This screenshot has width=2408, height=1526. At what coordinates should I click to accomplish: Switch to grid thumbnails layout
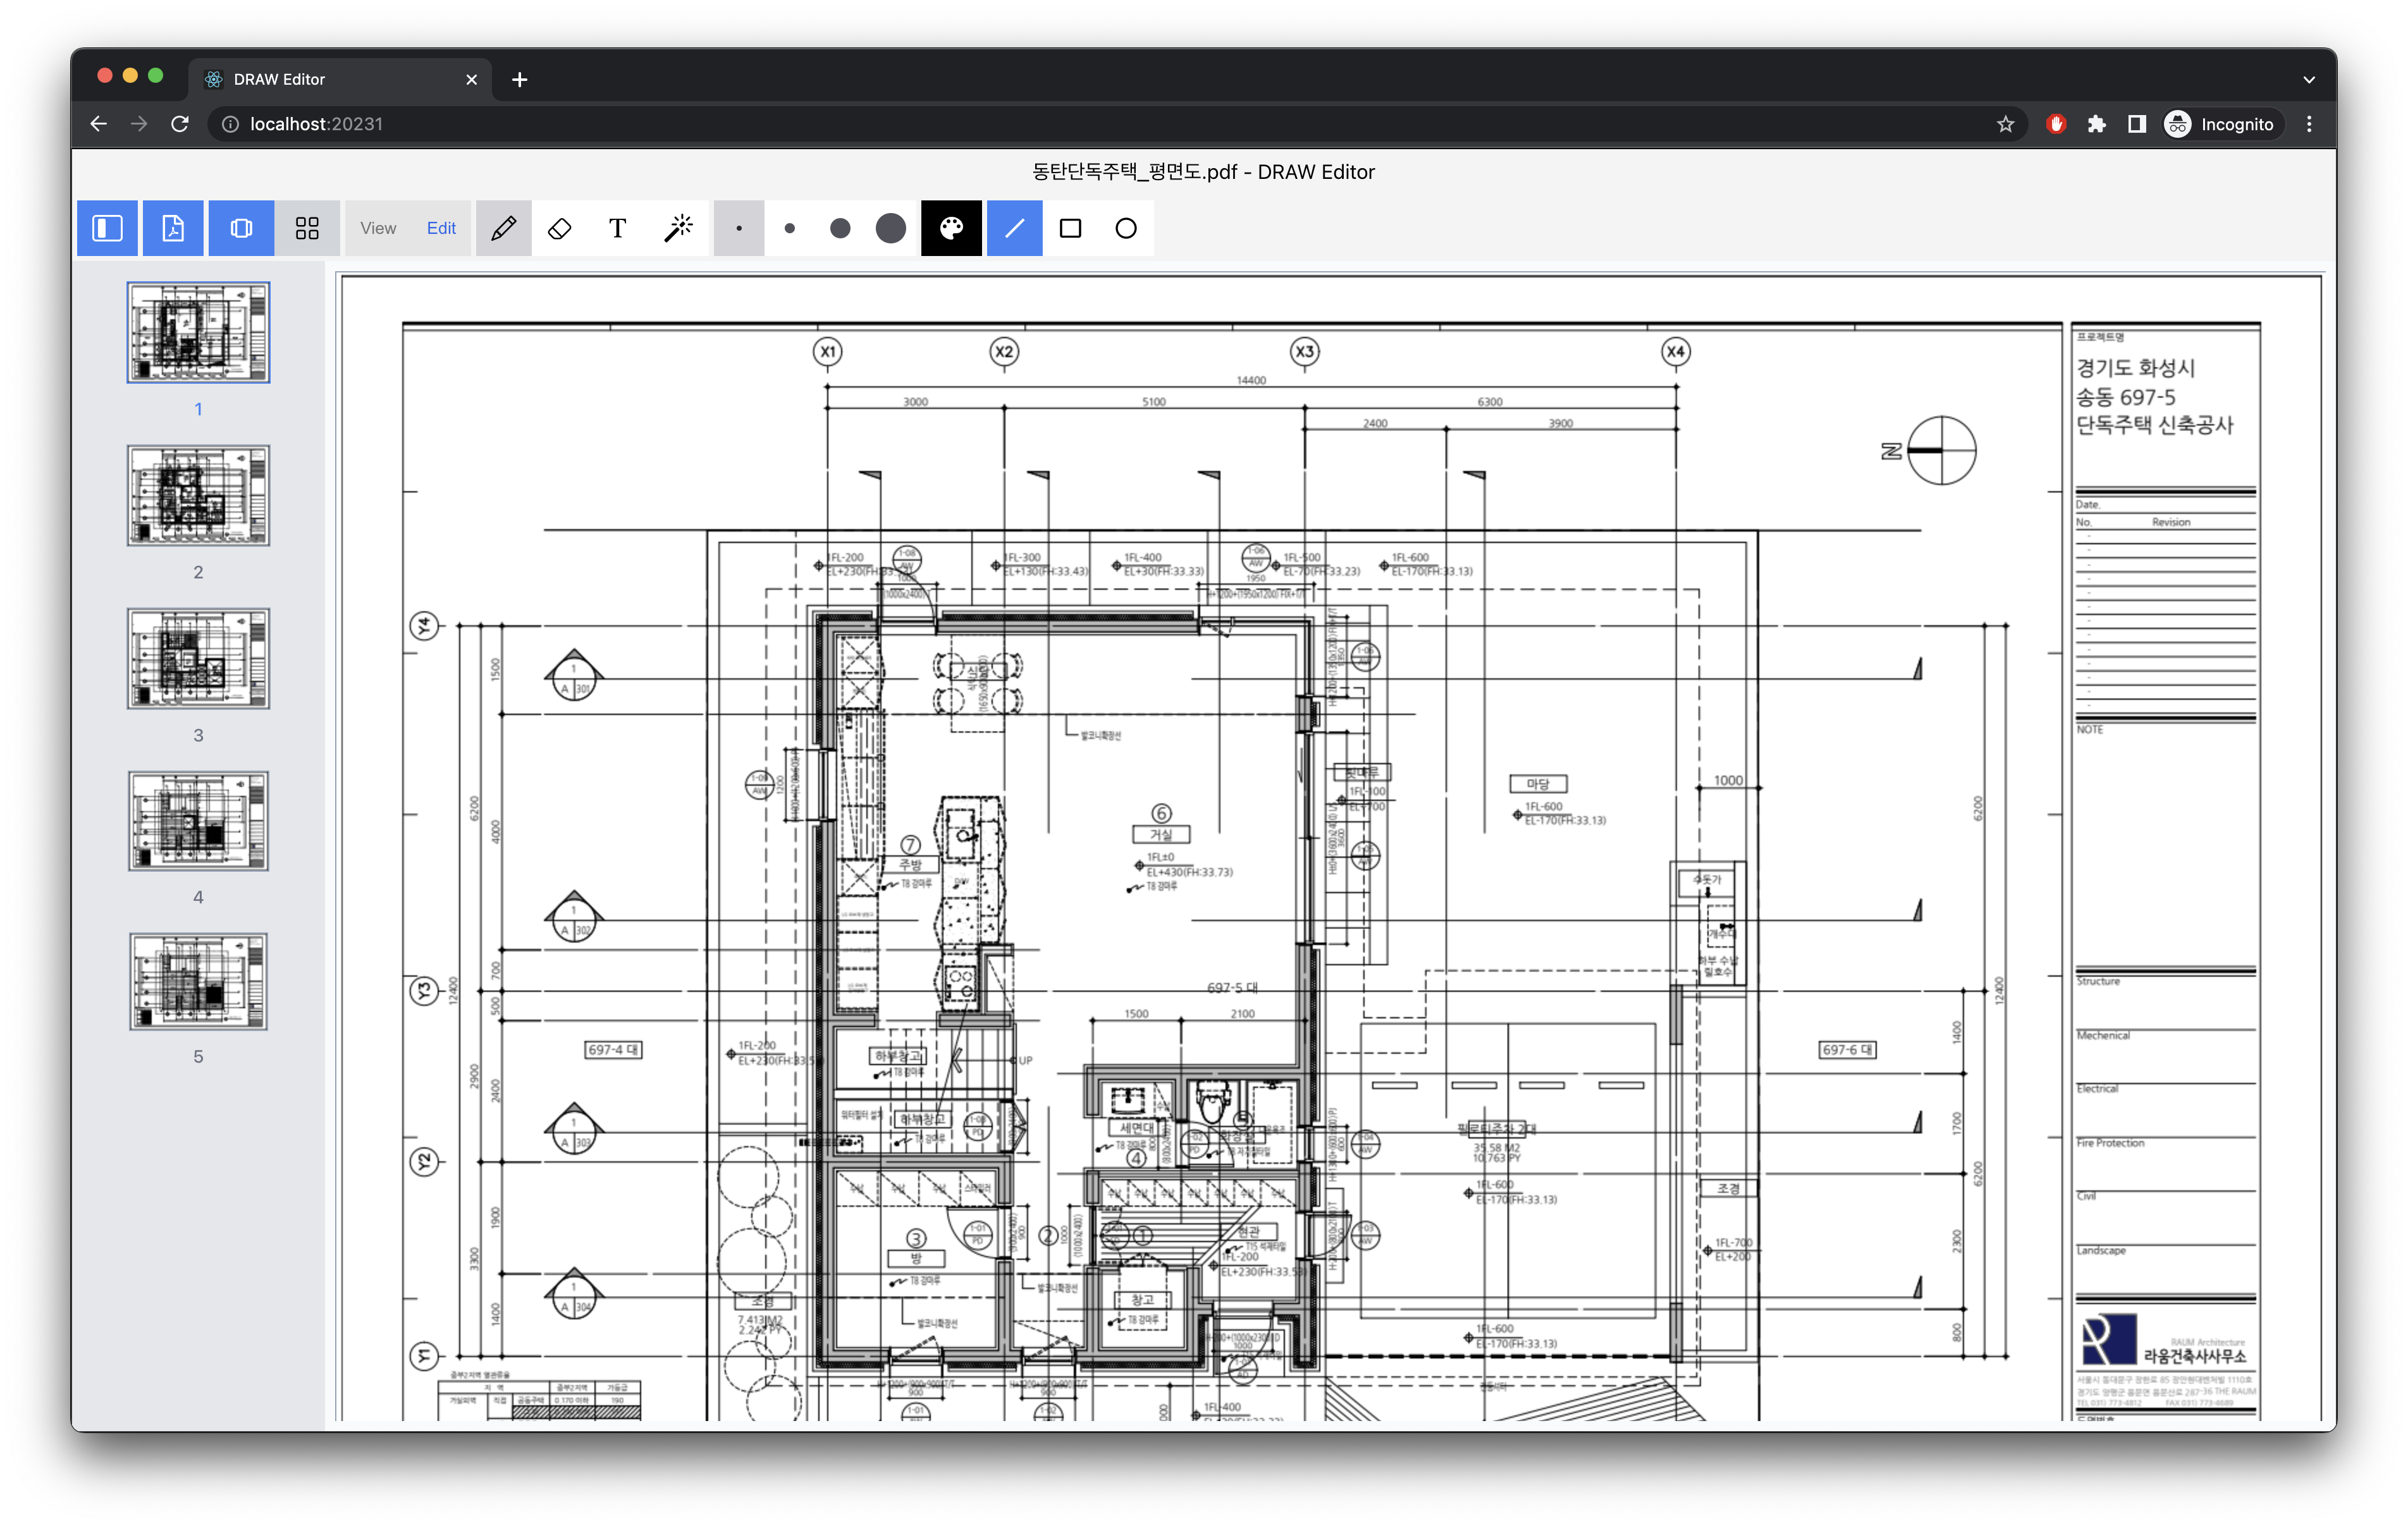click(x=307, y=228)
